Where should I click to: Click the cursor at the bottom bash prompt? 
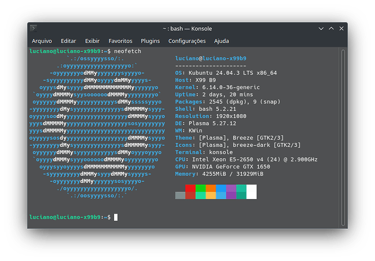tap(116, 217)
